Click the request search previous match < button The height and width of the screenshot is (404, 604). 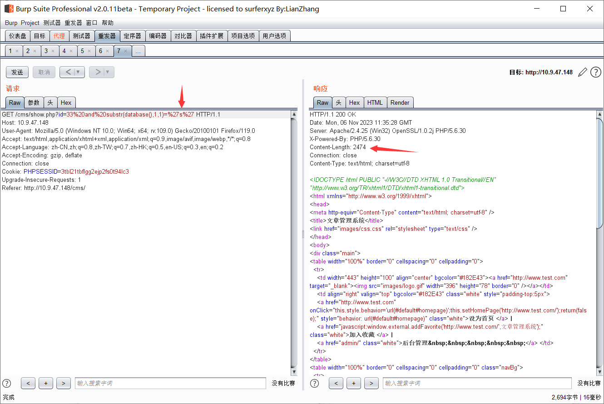pos(28,383)
